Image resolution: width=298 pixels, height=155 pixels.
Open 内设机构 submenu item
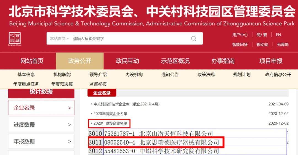click(134, 75)
